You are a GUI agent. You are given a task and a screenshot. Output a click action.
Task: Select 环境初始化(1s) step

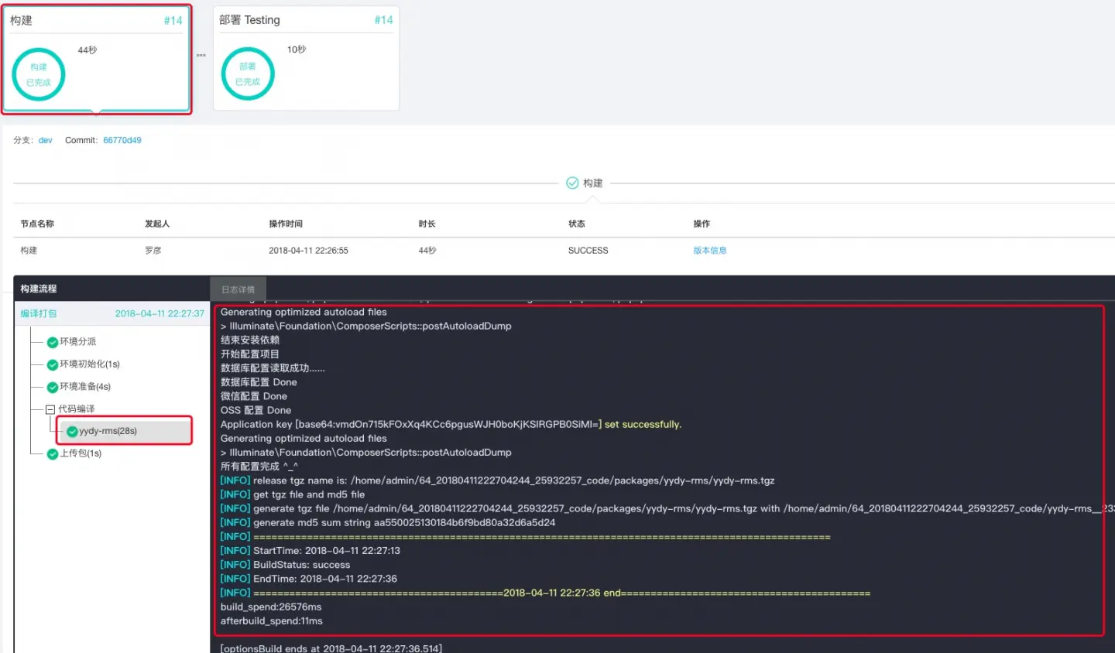coord(90,364)
